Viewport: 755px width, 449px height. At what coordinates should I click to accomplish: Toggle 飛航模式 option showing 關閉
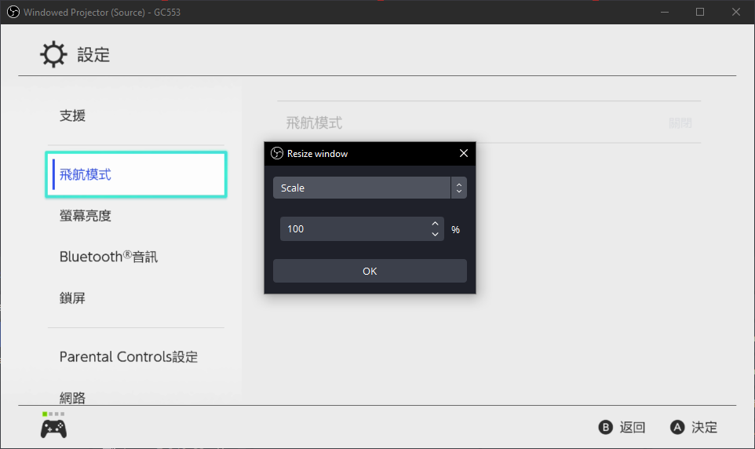pos(489,122)
